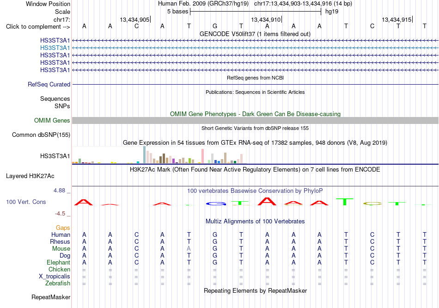439x308 pixels.
Task: Open 'Publications: Sequences in Scientific Articles' title
Action: [x=255, y=92]
